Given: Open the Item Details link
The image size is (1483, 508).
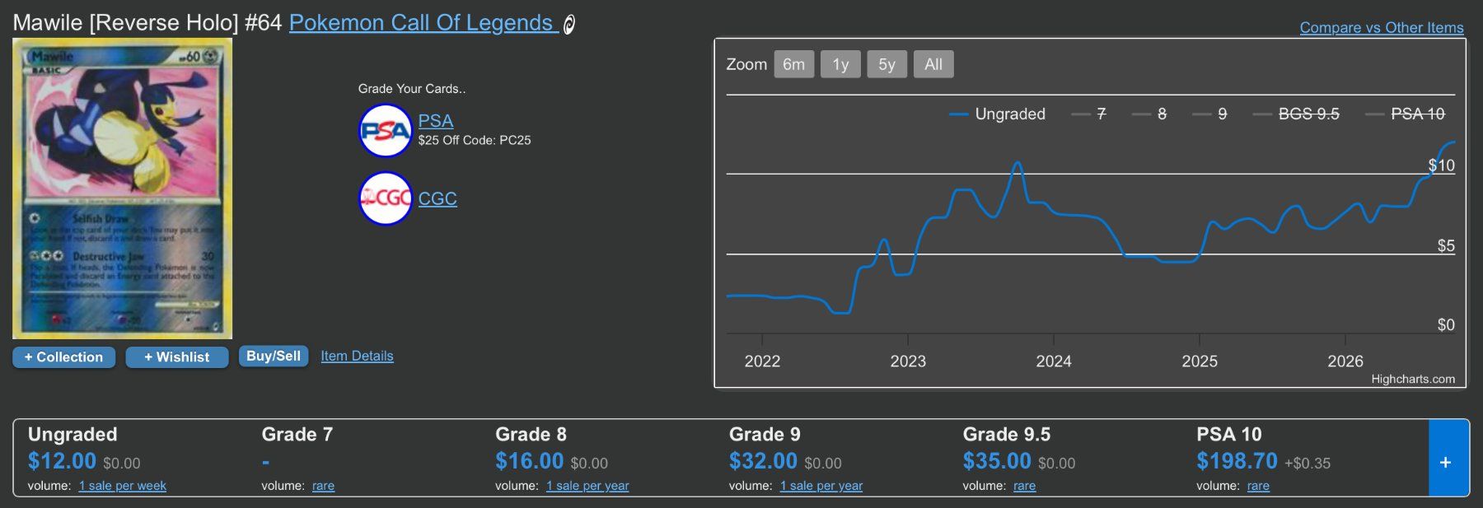Looking at the screenshot, I should click(x=357, y=356).
